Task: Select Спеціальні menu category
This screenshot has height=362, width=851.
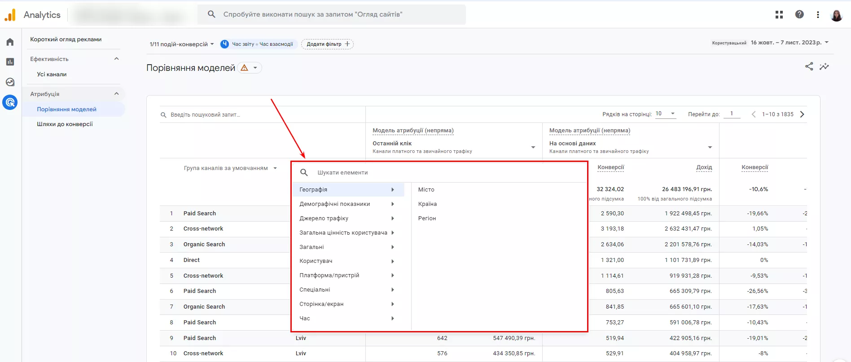Action: (348, 290)
